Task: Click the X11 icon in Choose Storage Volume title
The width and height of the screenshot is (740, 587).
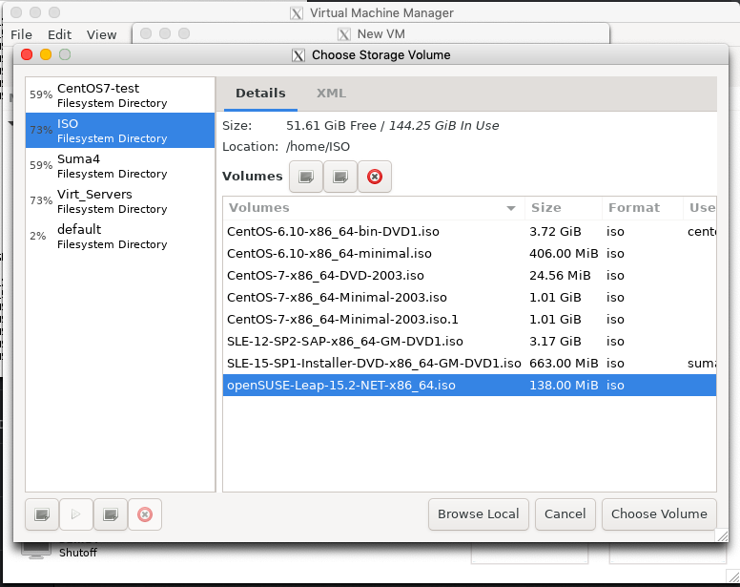Action: (298, 55)
